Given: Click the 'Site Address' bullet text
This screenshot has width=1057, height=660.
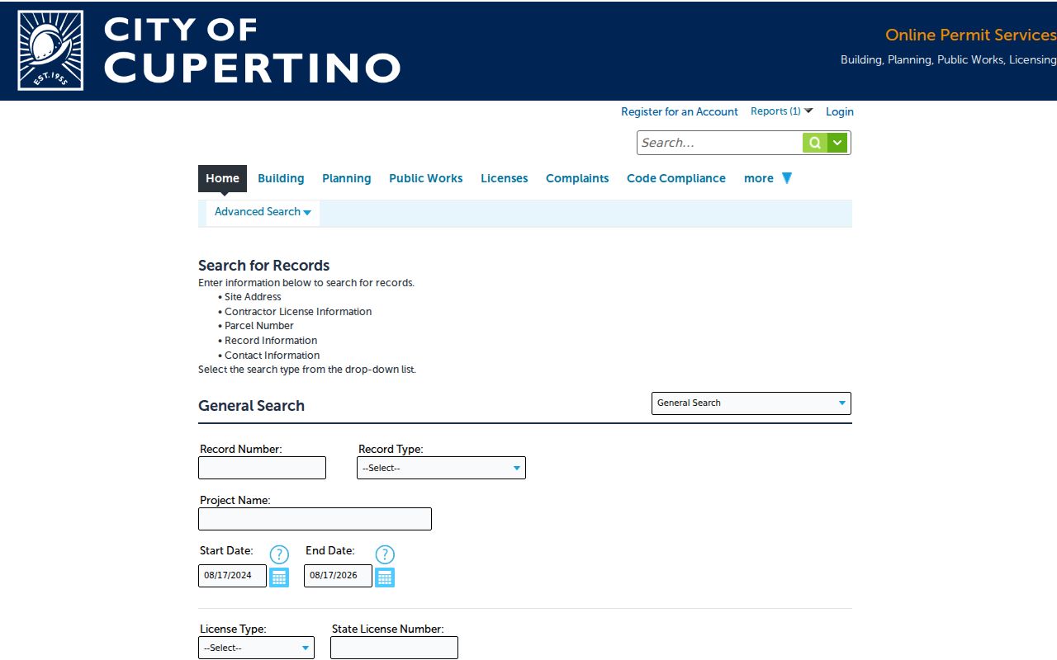Looking at the screenshot, I should coord(253,297).
